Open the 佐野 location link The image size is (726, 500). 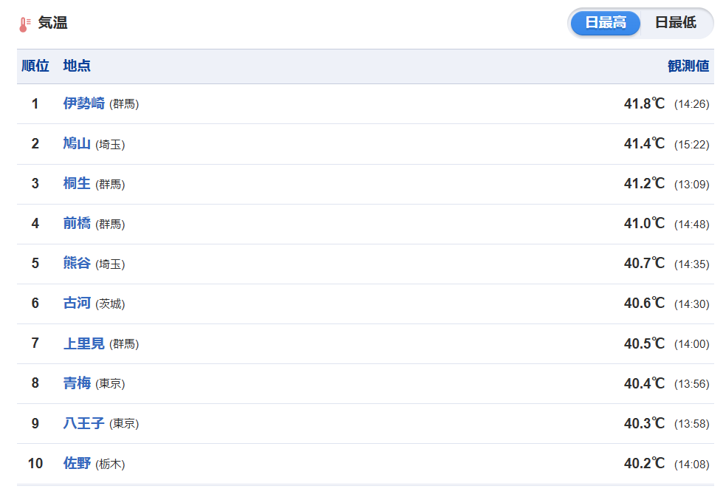[77, 463]
